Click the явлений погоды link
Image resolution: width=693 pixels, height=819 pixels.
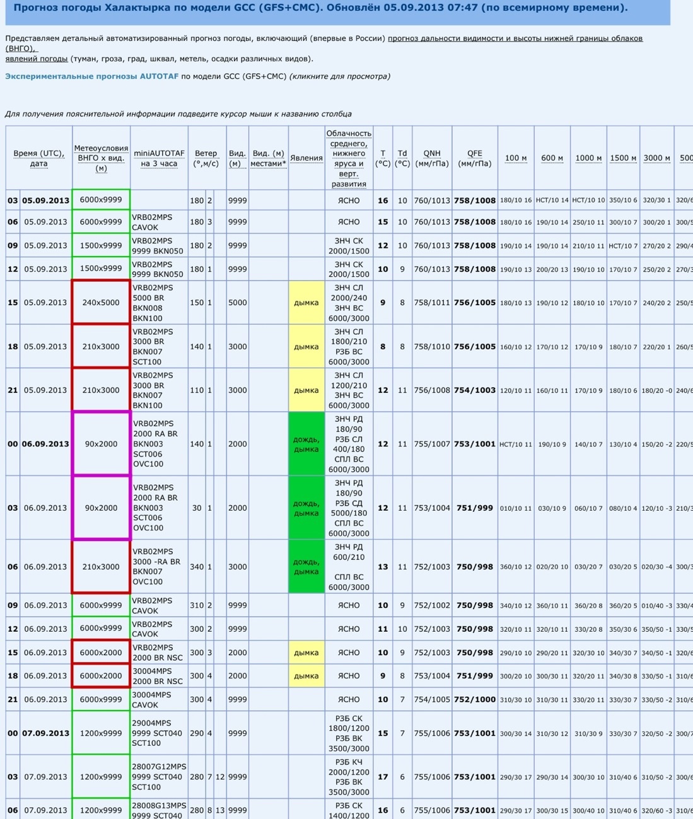[x=37, y=59]
